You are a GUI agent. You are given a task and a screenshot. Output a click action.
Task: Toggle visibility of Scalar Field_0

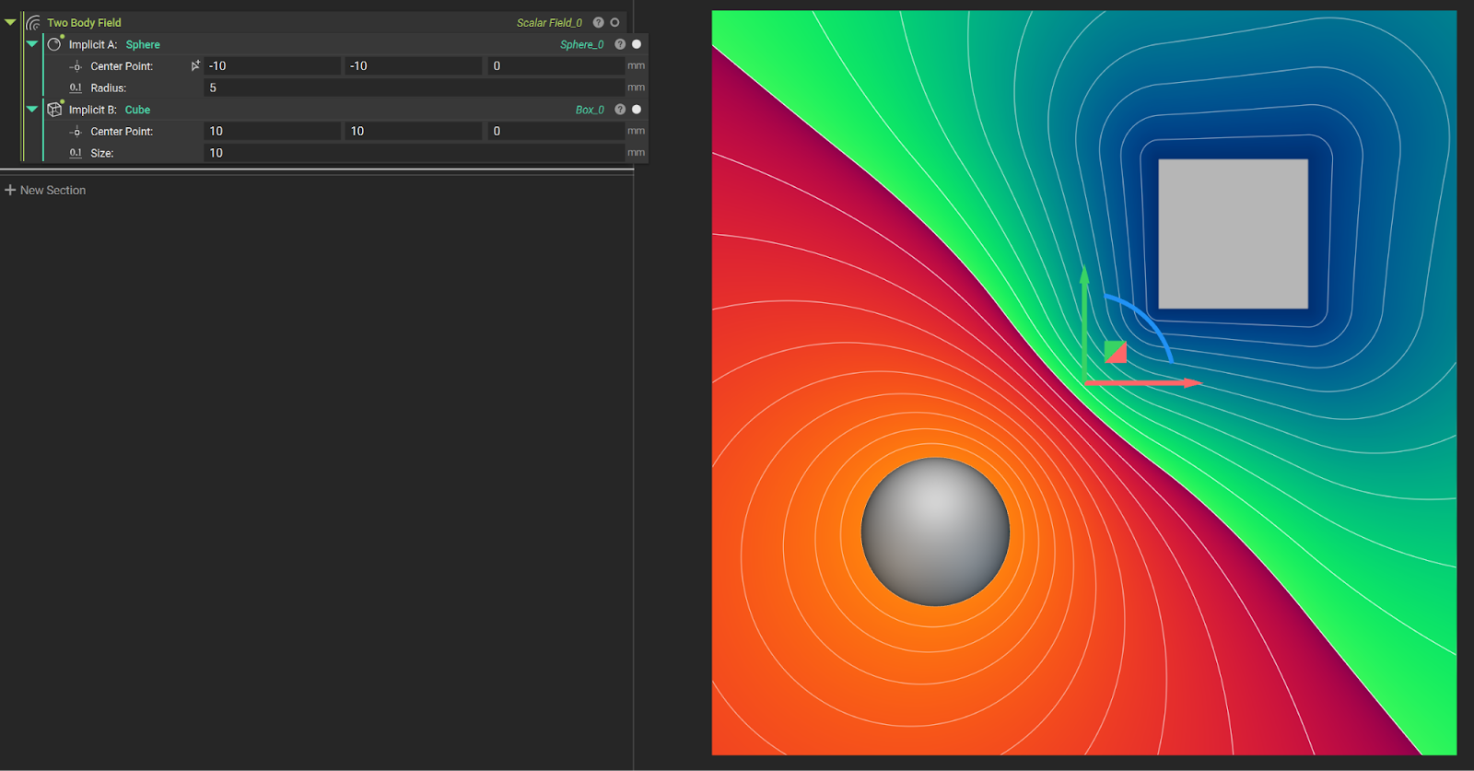point(615,22)
